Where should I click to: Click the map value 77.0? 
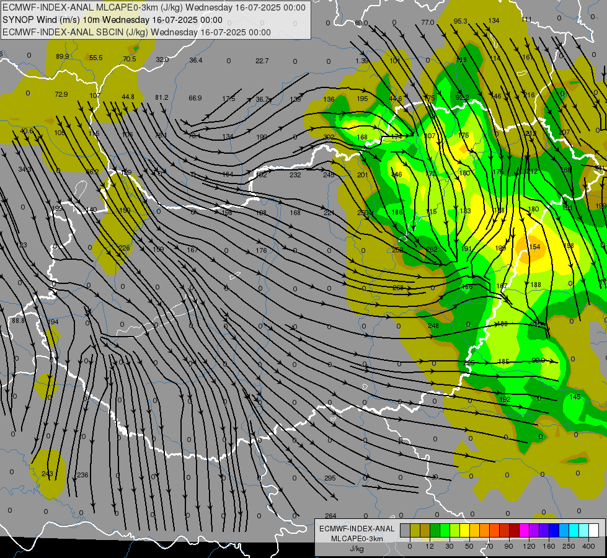(427, 22)
